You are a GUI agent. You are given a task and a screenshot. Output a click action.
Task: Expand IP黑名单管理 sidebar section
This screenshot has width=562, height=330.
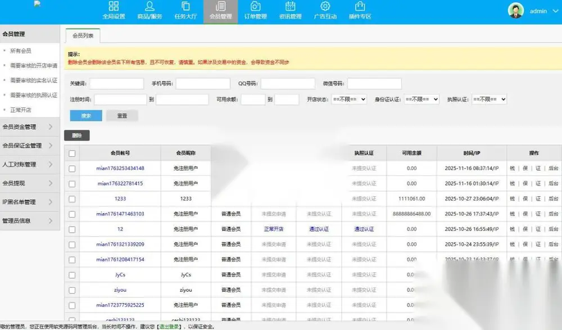30,202
